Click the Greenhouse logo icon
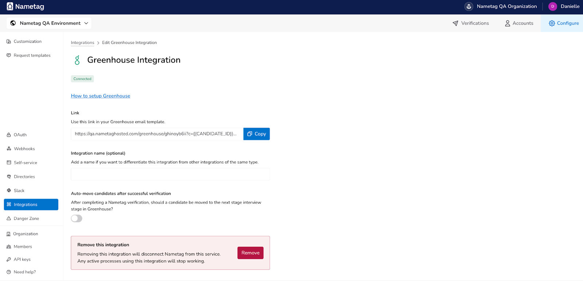The height and width of the screenshot is (281, 583). click(77, 60)
